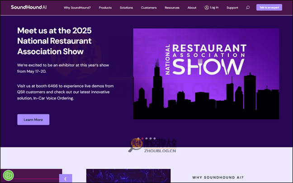Open the Why SoundHound? menu
The width and height of the screenshot is (293, 183).
(x=77, y=8)
